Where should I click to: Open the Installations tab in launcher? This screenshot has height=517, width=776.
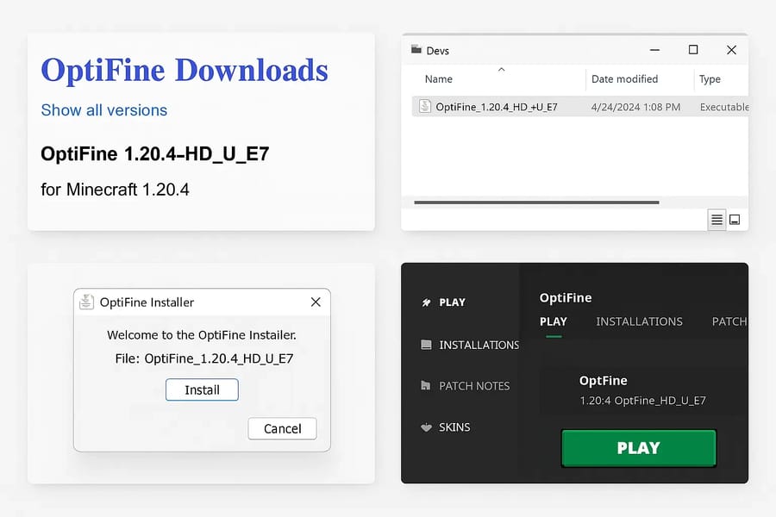(639, 321)
